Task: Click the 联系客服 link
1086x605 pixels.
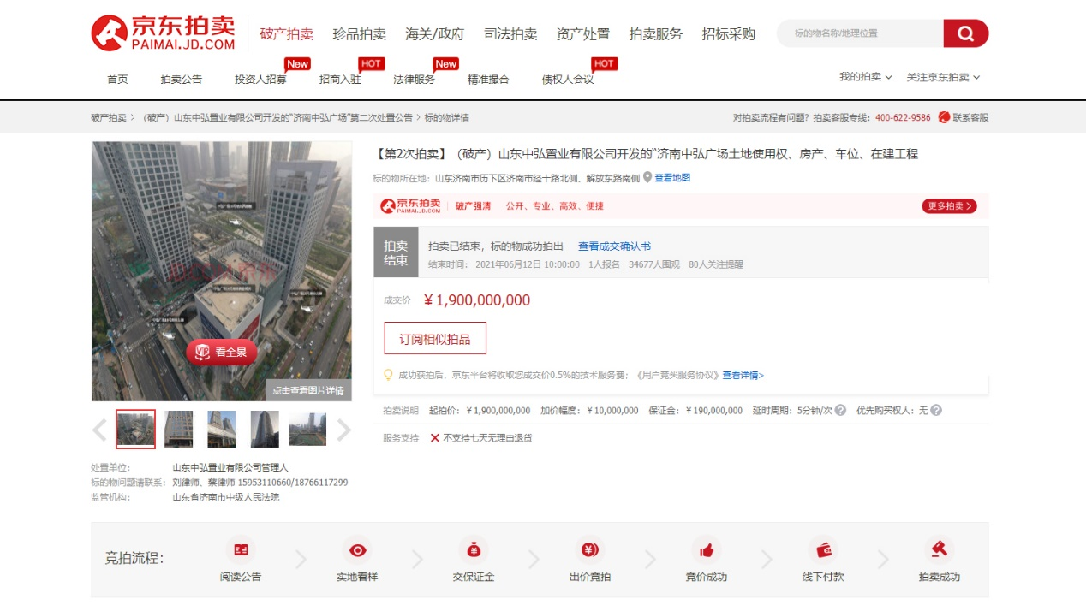Action: point(970,117)
